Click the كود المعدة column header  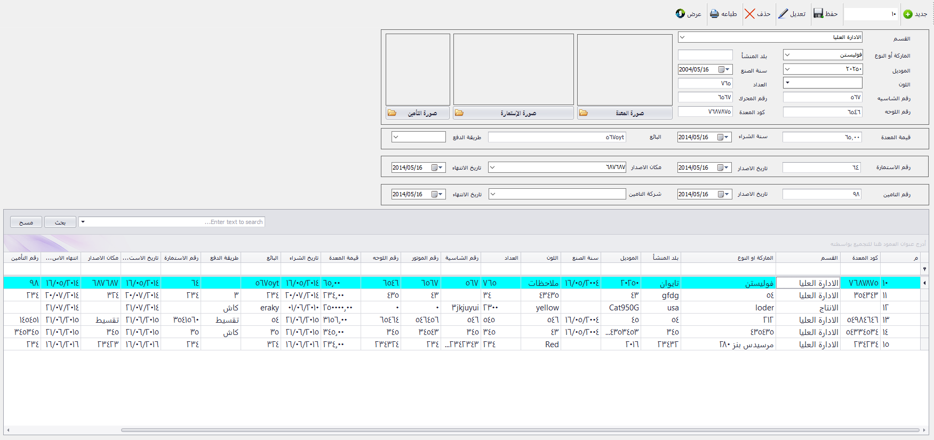(x=864, y=258)
